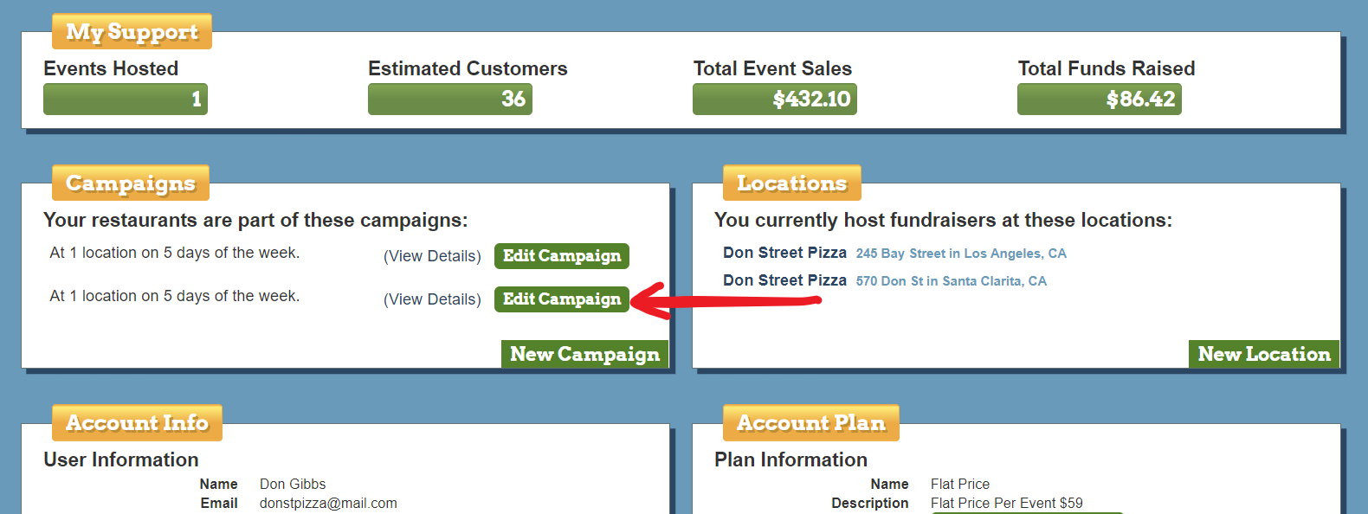This screenshot has width=1368, height=514.
Task: Click the Events Hosted count bar
Action: (x=126, y=100)
